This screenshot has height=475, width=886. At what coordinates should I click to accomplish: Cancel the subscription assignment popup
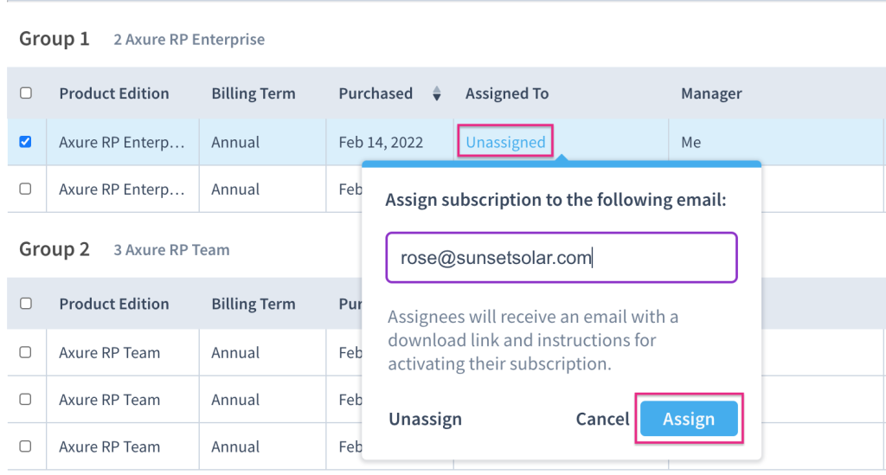pyautogui.click(x=602, y=419)
